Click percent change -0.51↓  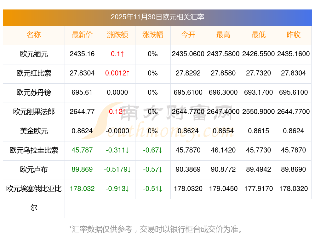click(x=153, y=189)
